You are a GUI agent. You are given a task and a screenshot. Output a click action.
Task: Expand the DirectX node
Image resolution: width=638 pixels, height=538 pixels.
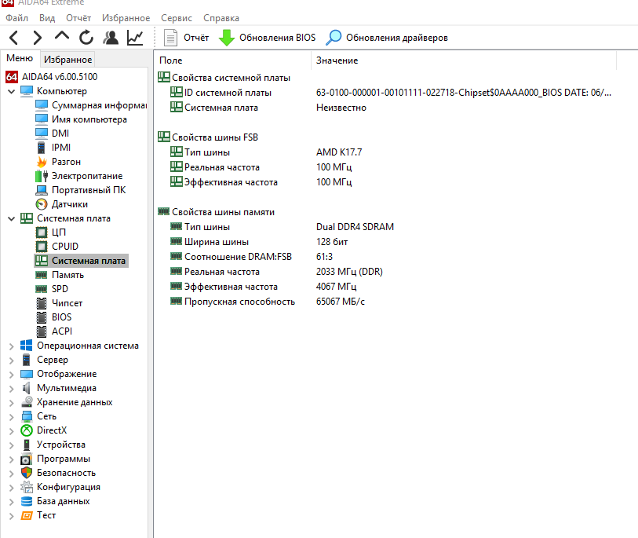tap(12, 431)
